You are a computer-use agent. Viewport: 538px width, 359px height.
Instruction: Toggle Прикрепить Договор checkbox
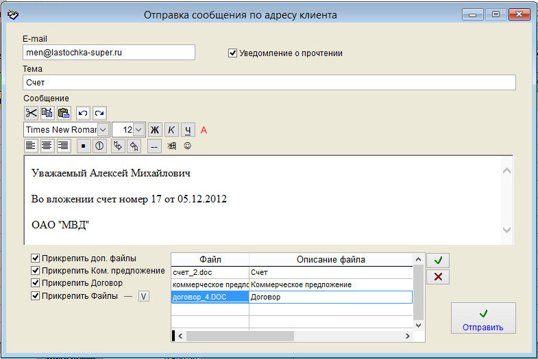point(35,283)
